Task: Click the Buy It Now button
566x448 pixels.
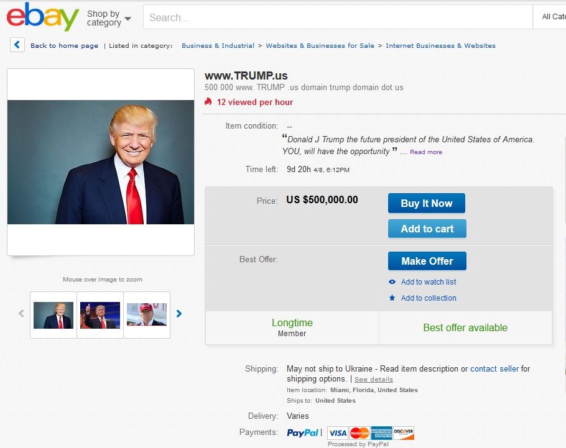Action: (427, 203)
